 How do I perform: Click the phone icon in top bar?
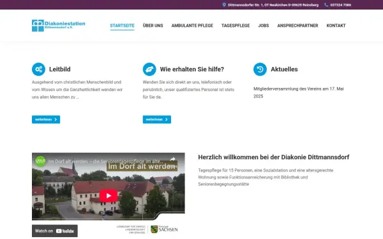tap(326, 5)
